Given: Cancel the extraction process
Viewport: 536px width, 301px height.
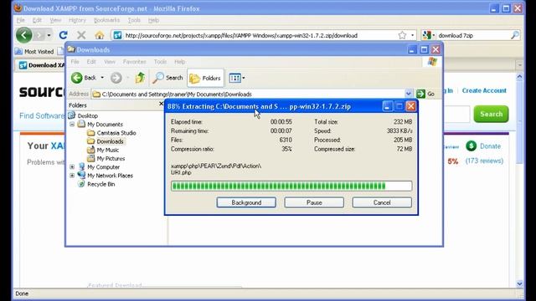Looking at the screenshot, I should [382, 202].
